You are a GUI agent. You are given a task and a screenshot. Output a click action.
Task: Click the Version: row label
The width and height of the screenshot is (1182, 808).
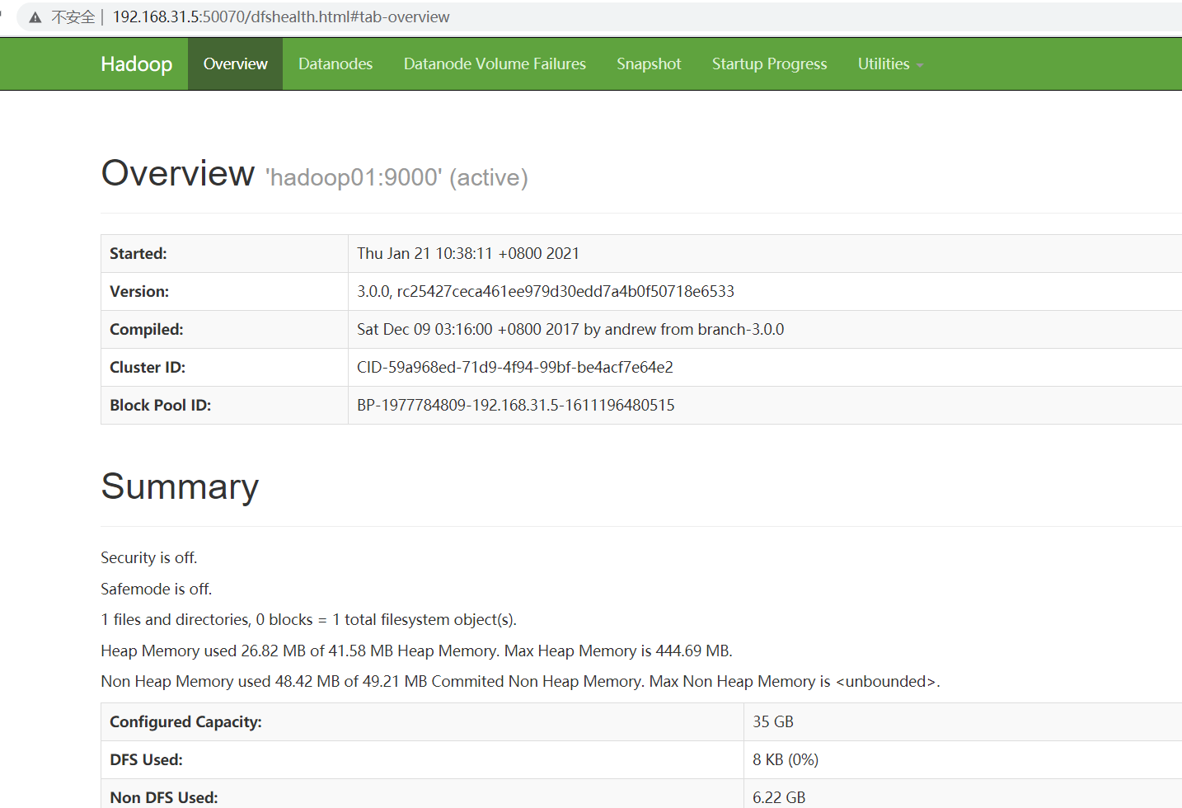tap(139, 292)
